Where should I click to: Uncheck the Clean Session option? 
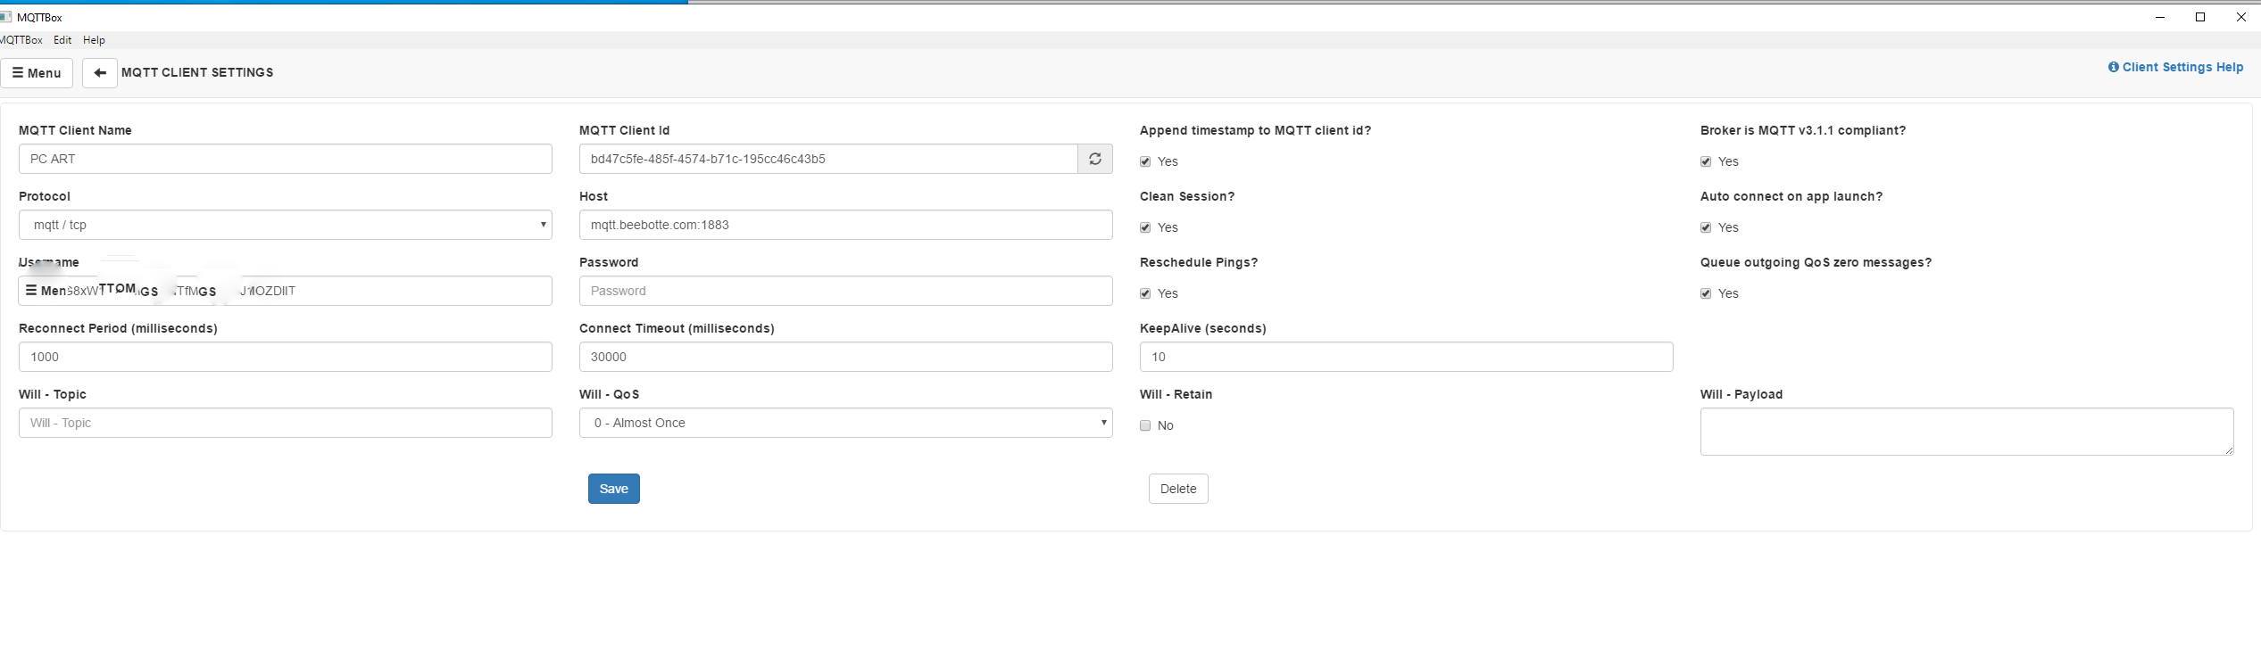(x=1145, y=227)
